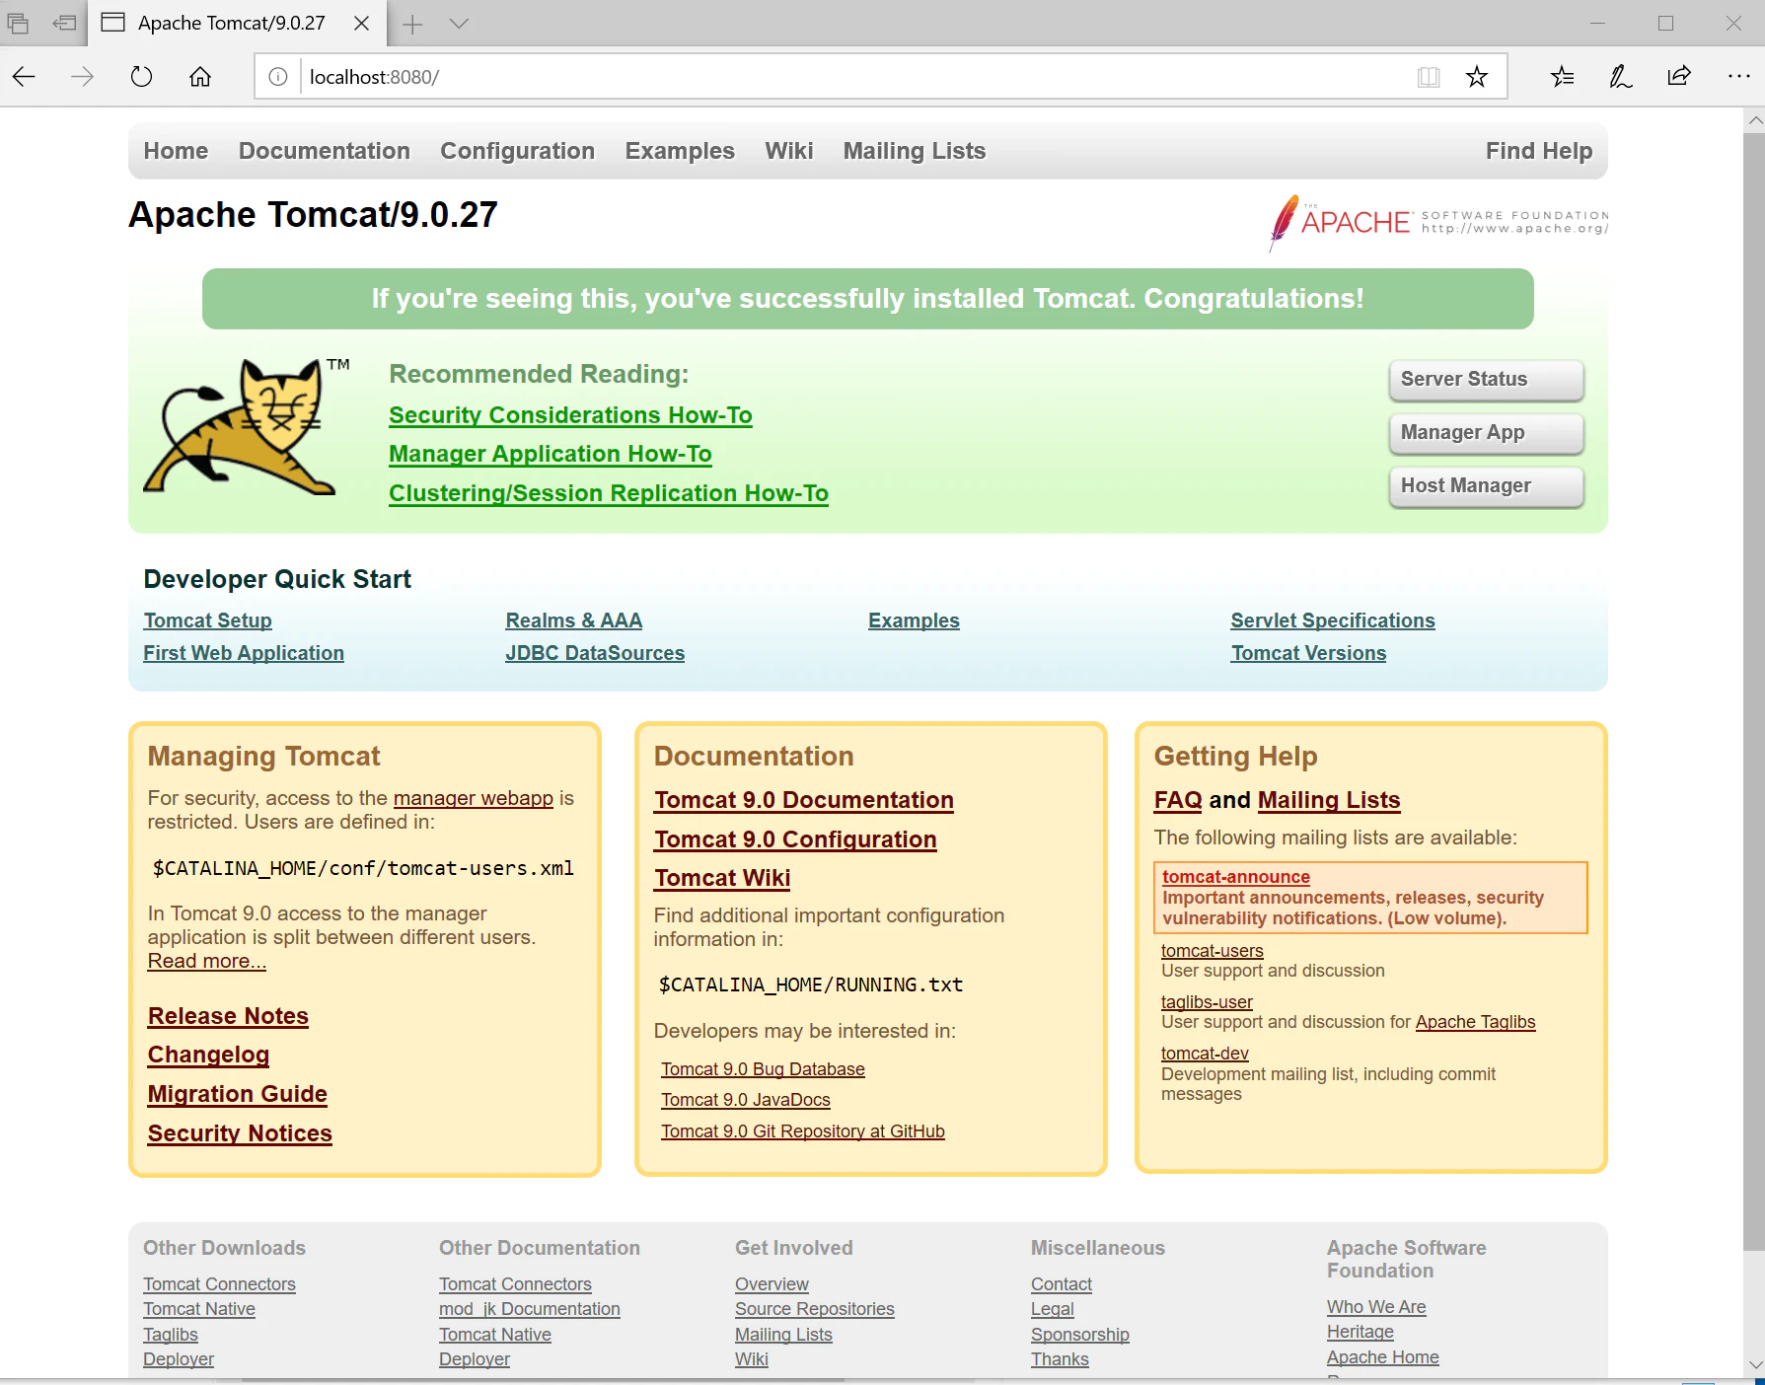Click the scrollbar down arrow
The image size is (1765, 1385).
[x=1754, y=1366]
